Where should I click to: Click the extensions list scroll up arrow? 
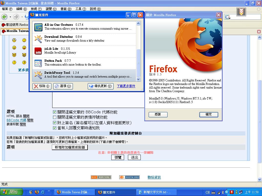click(138, 23)
